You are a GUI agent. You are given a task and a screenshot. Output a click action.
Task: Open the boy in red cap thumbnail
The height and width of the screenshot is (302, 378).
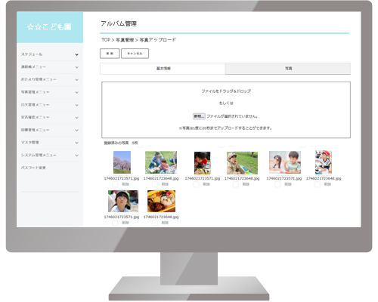[324, 162]
